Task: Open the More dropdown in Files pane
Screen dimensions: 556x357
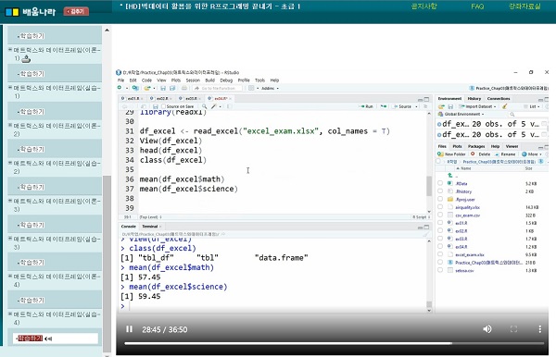Action: tap(531, 154)
